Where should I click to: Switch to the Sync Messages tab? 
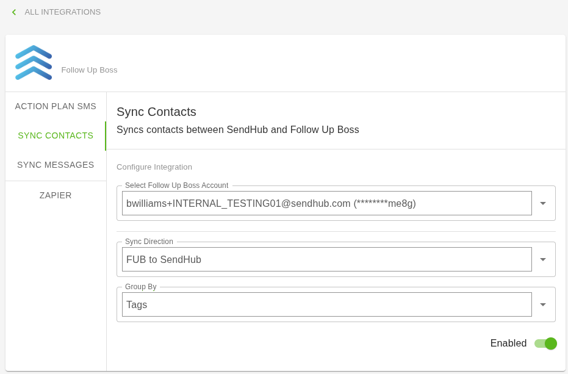56,165
